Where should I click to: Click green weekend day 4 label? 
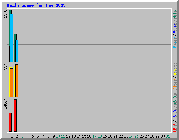point(27,136)
